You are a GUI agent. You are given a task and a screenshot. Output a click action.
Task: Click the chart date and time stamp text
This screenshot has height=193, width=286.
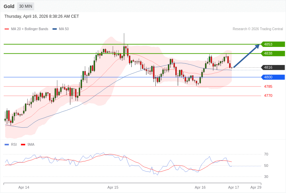click(42, 16)
